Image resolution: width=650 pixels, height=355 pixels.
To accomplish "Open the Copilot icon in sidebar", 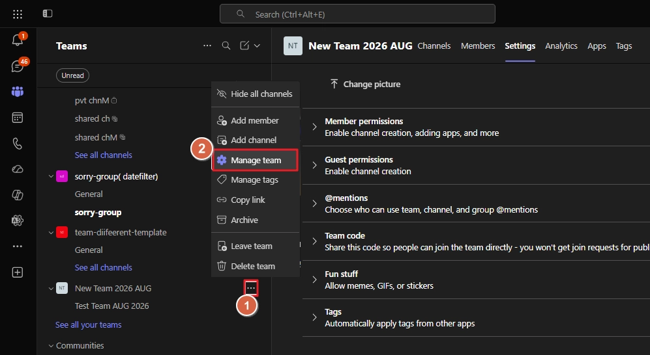I will (18, 194).
